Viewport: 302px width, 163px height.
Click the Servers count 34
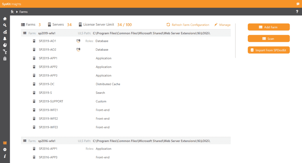(69, 25)
